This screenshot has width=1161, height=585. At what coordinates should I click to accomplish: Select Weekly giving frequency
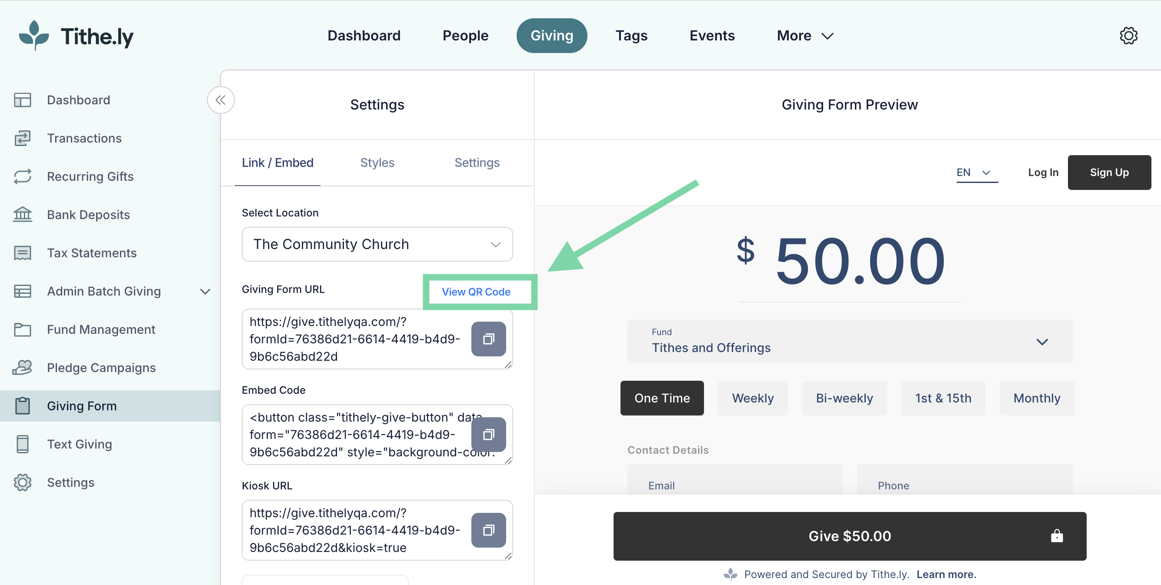[x=753, y=398]
